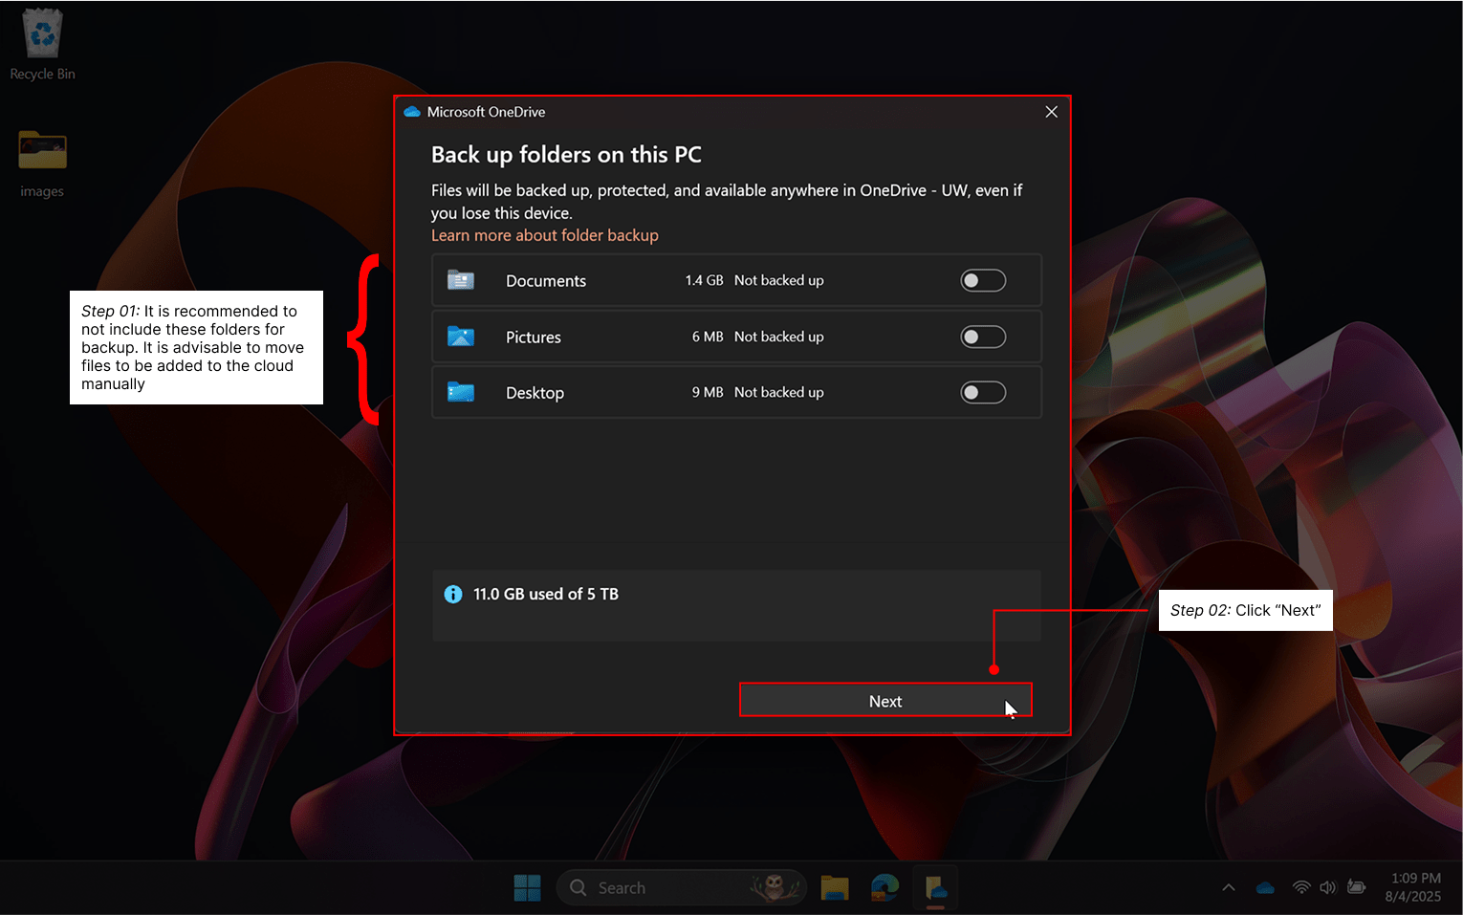
Task: Click the Next button
Action: click(884, 701)
